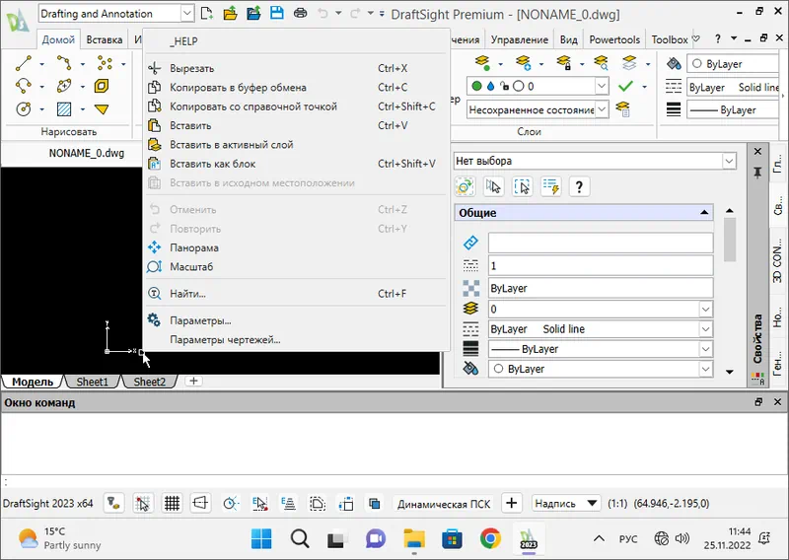The height and width of the screenshot is (560, 789).
Task: Click the taskbar search magnifier
Action: [x=300, y=539]
